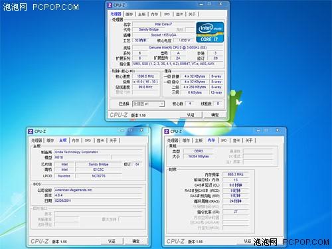Viewport: 332px width, 249px height.
Task: Click 认证 button in the memory window
Action: (248, 241)
